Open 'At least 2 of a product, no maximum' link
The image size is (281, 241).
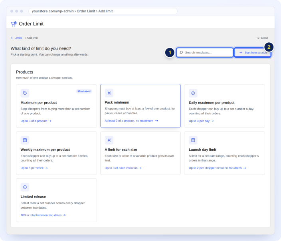[x=131, y=121]
